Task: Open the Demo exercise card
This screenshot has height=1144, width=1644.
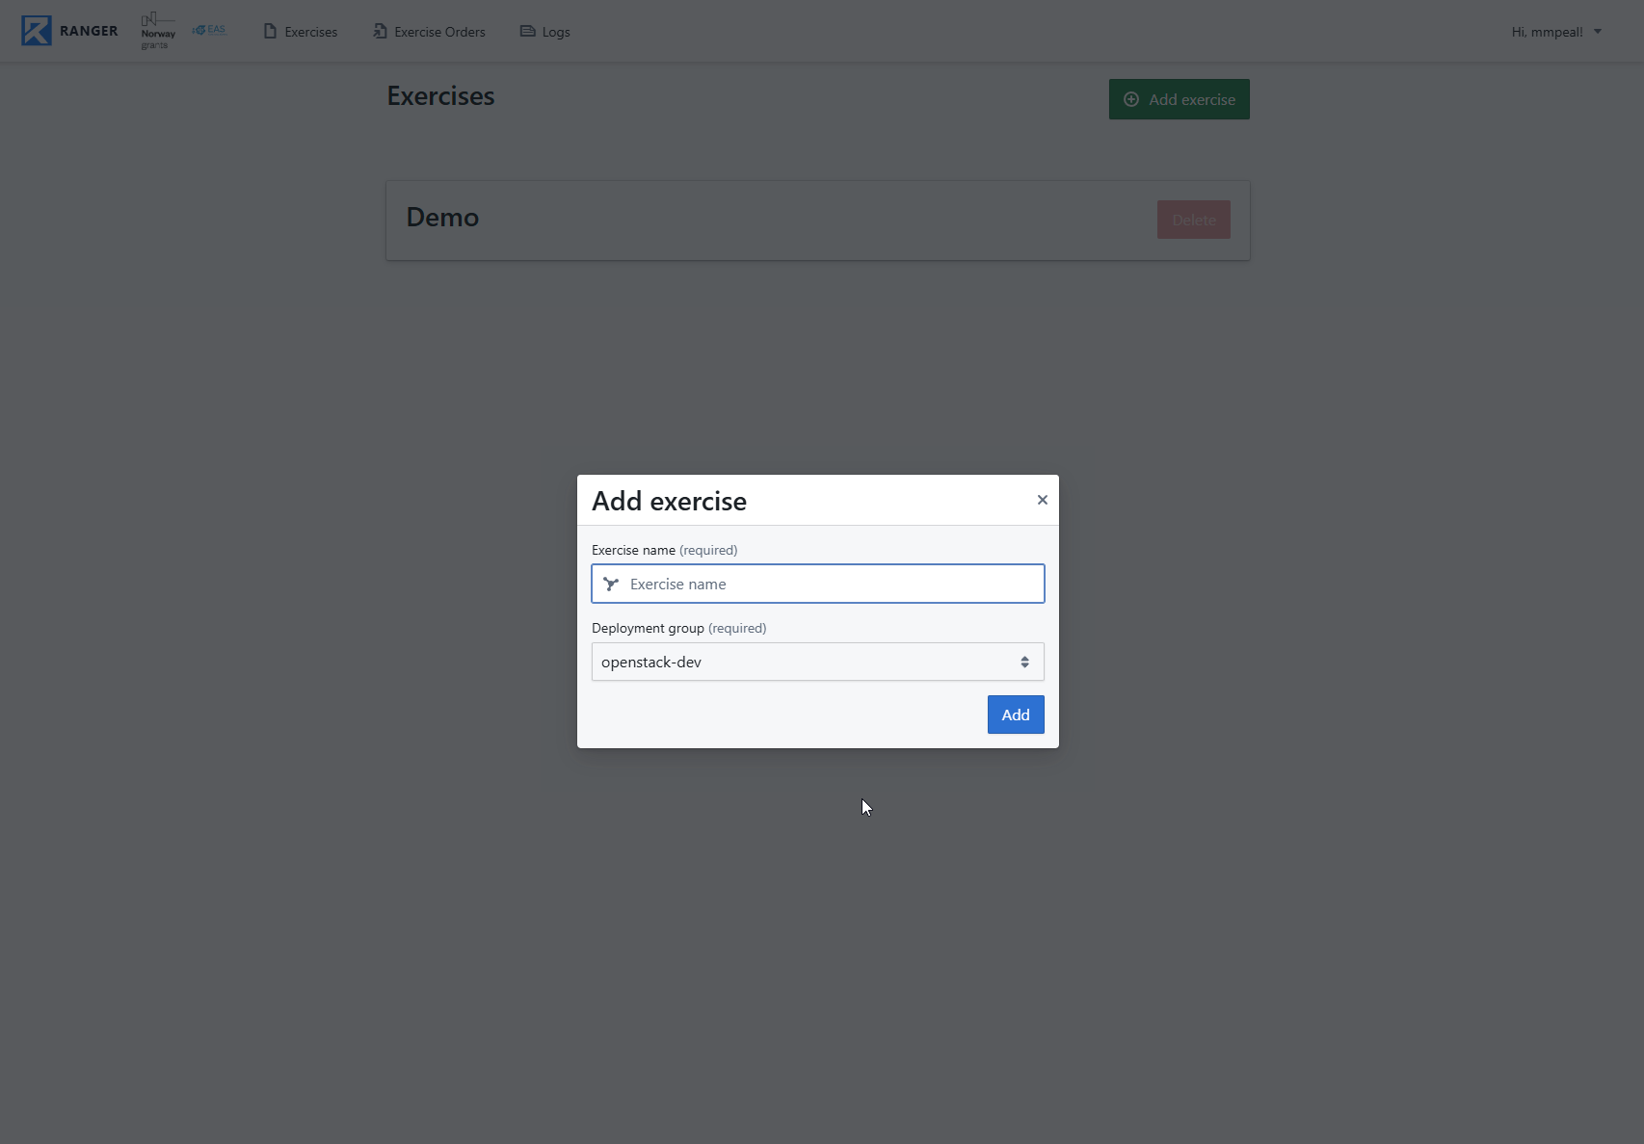Action: (x=818, y=221)
